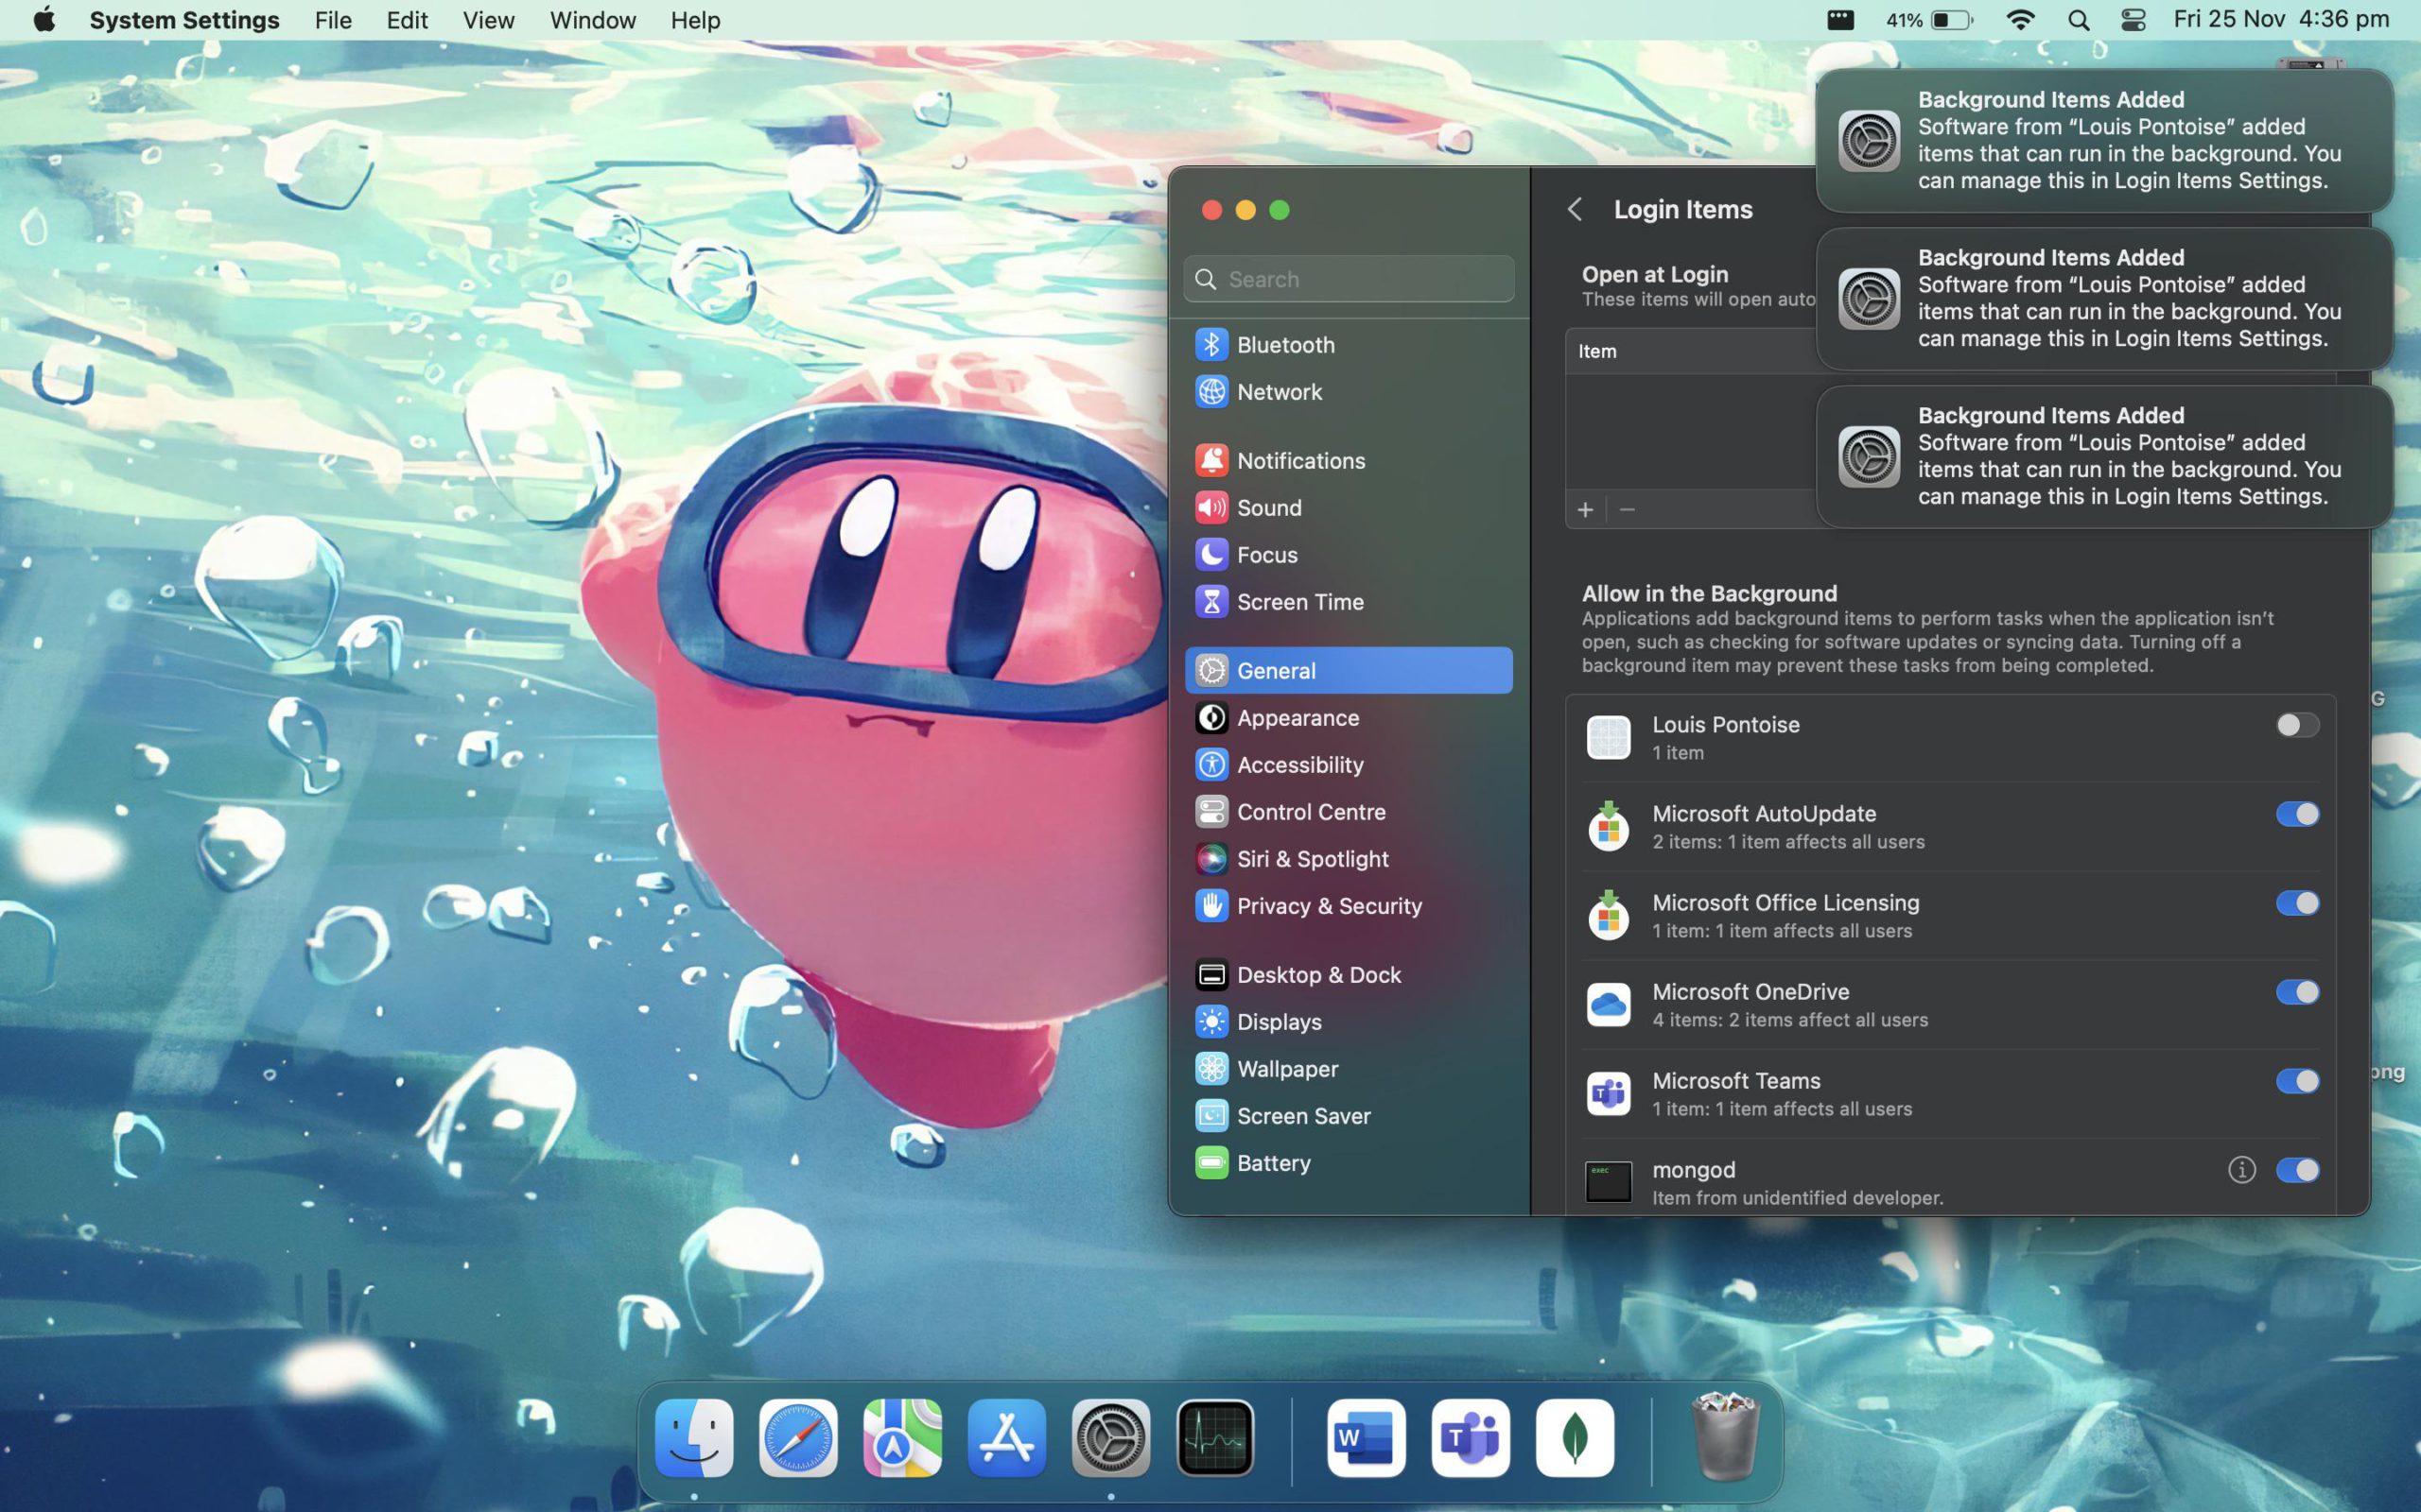The height and width of the screenshot is (1512, 2421).
Task: Go back from Login Items
Action: 1575,209
